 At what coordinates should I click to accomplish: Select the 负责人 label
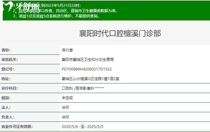8,117
